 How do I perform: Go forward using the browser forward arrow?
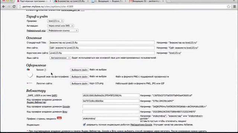9,7
